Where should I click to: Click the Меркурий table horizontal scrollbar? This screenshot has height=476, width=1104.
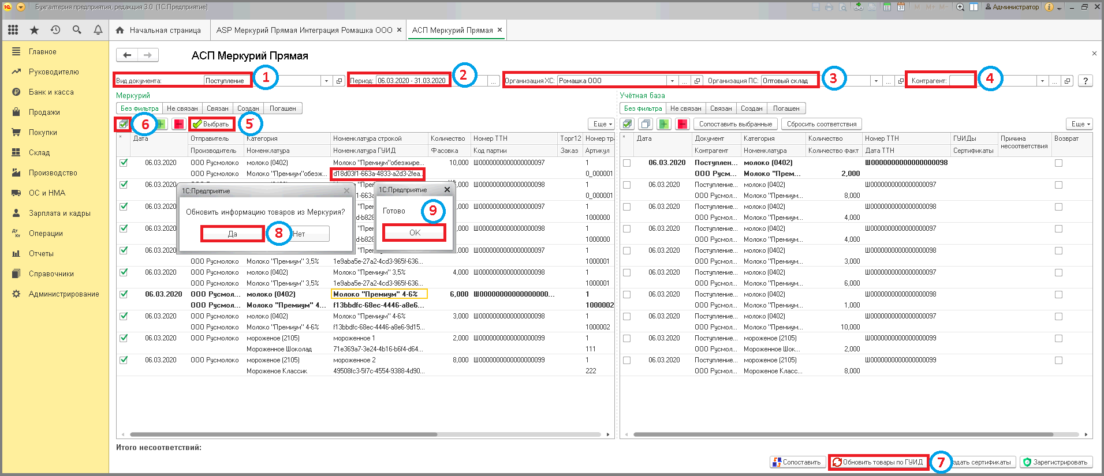(x=283, y=434)
